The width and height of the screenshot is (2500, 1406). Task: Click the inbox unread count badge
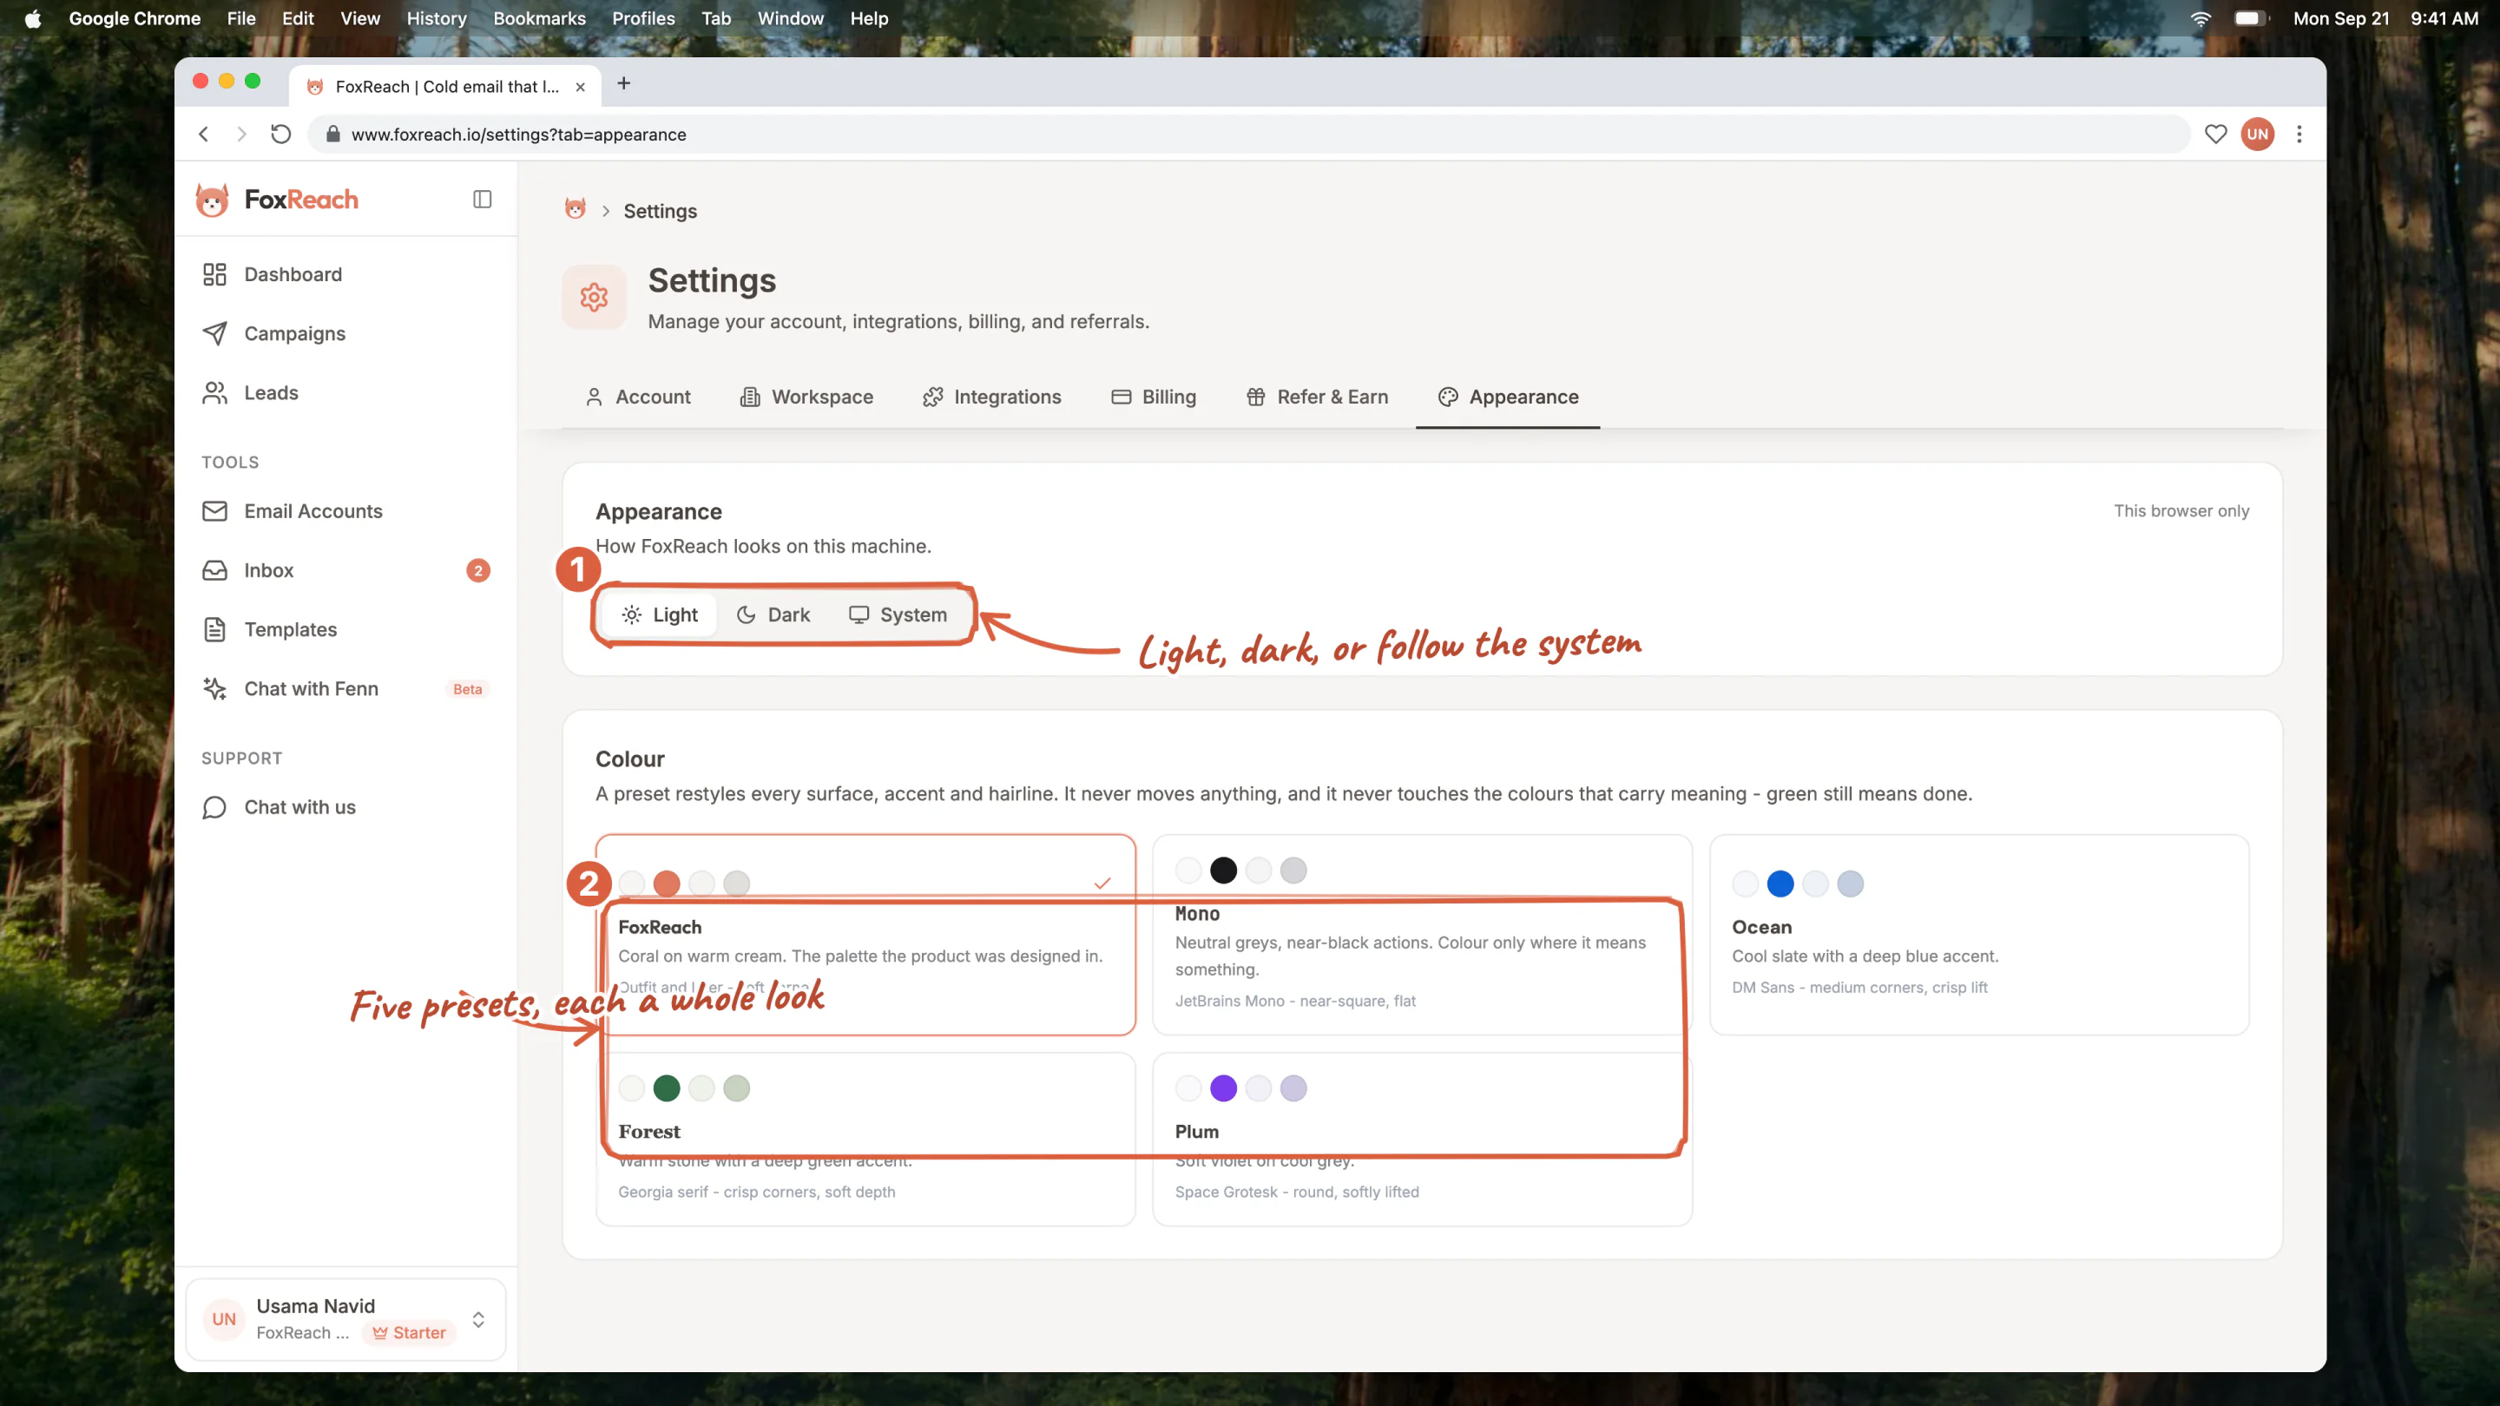pos(477,570)
